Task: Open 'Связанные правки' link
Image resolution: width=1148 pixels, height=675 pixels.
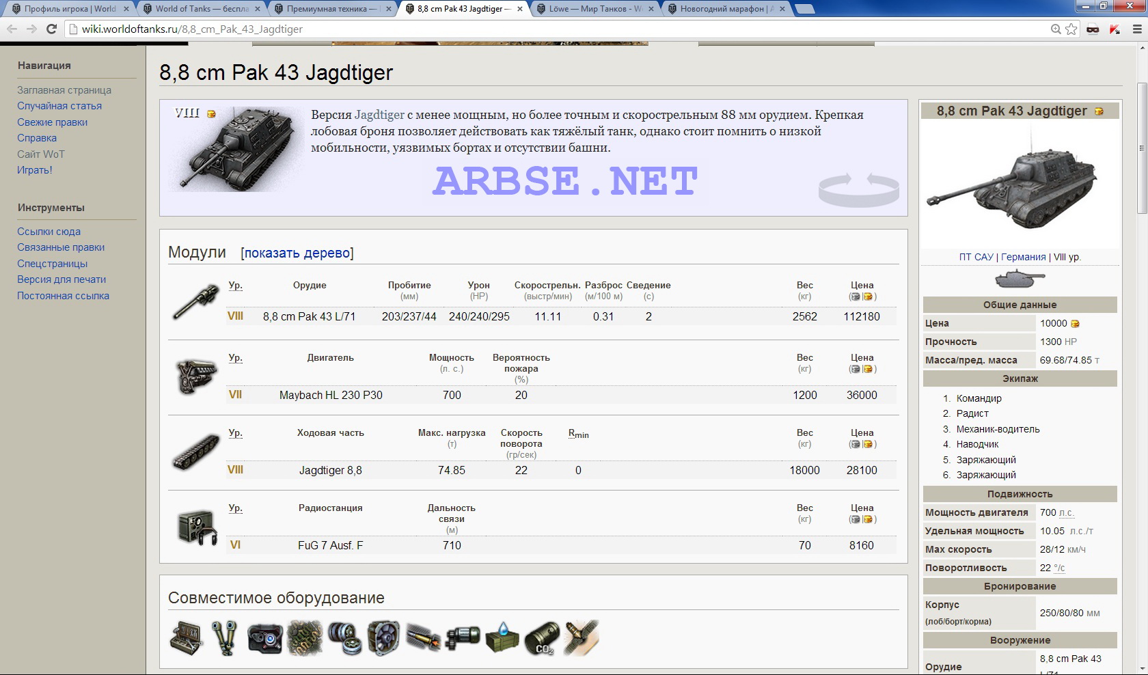Action: click(x=61, y=247)
